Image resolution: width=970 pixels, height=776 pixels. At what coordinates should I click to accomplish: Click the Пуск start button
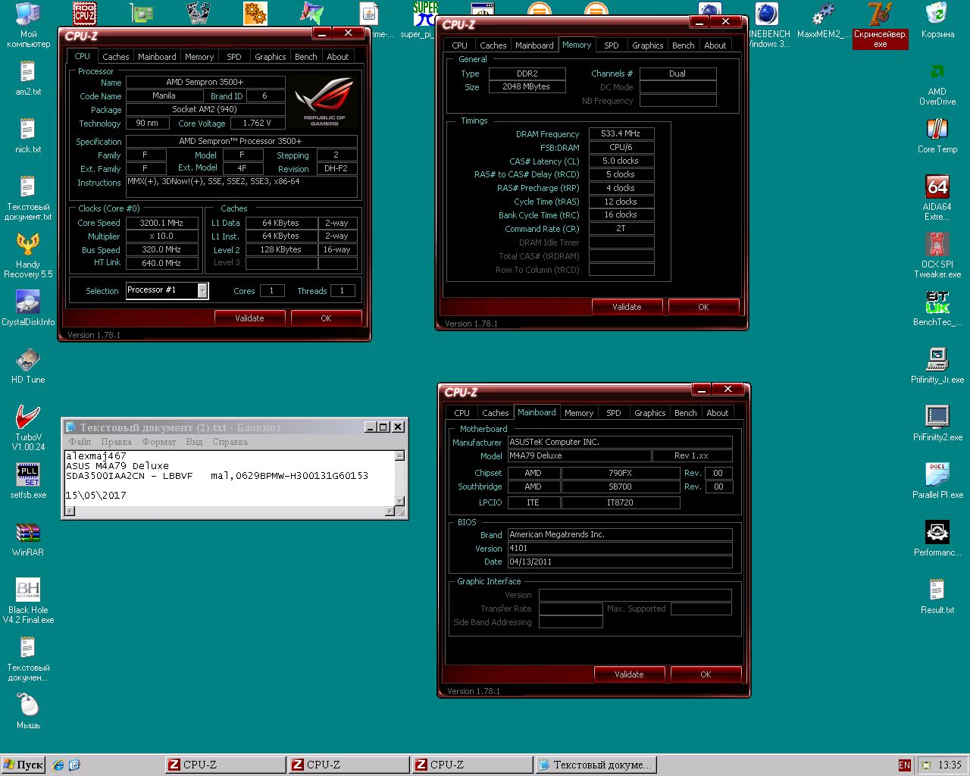(x=23, y=765)
